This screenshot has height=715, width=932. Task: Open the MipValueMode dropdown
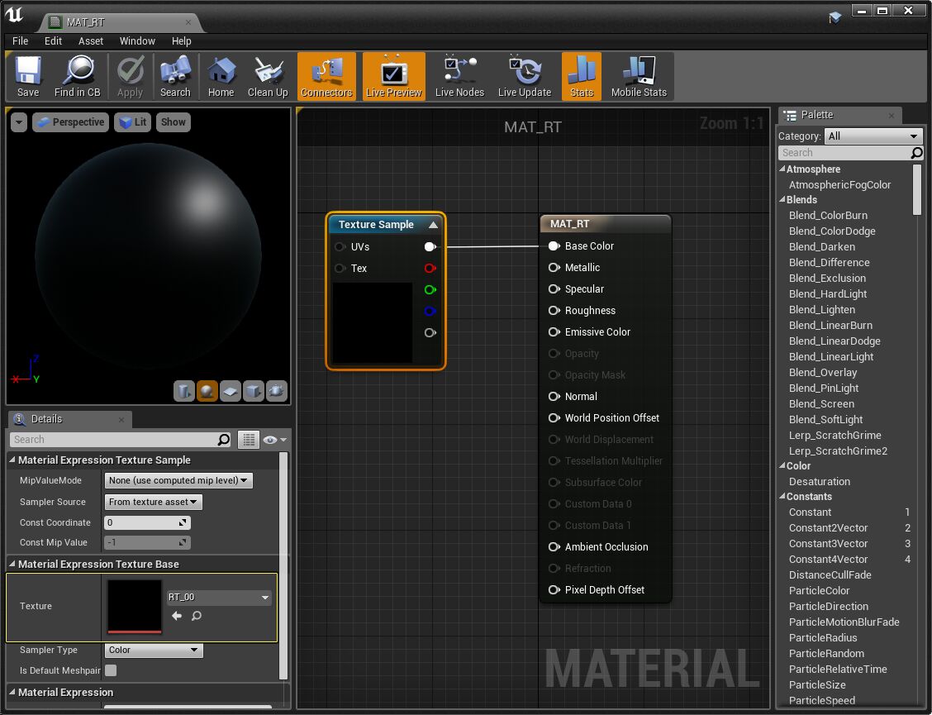178,480
